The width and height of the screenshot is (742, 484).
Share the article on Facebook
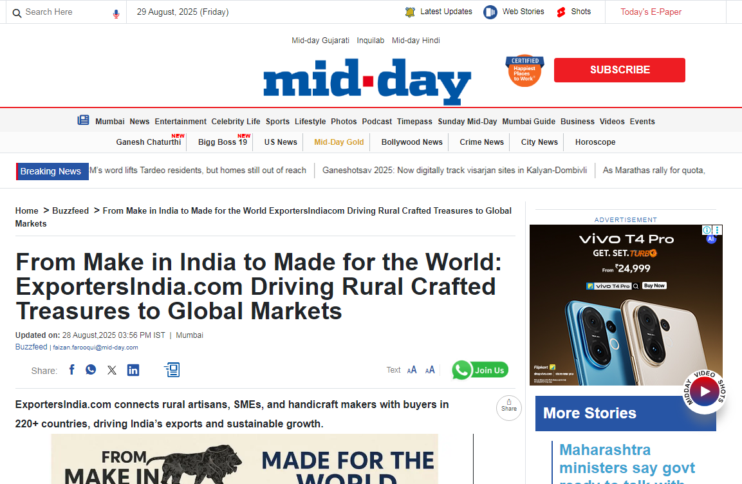(71, 369)
